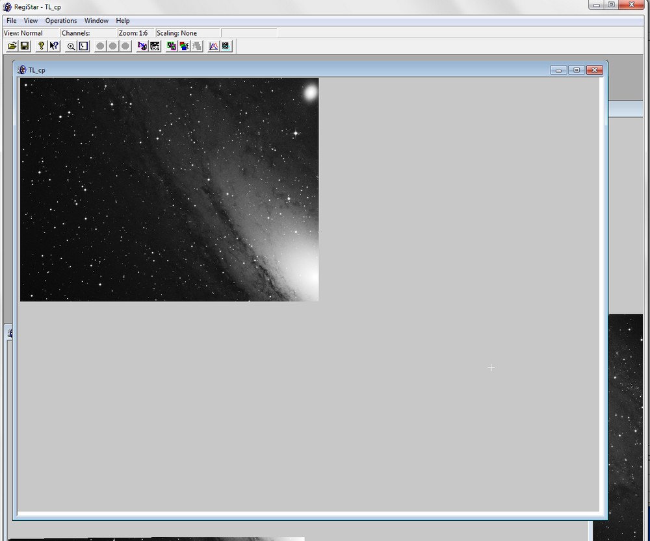Open the Window menu

[x=96, y=21]
